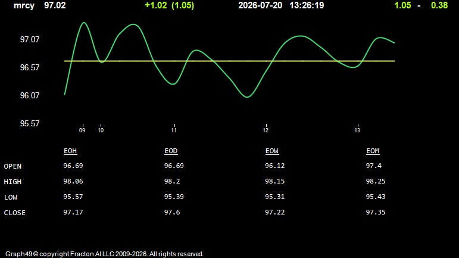Click the EOD HIGH value 98.2

[x=172, y=181]
